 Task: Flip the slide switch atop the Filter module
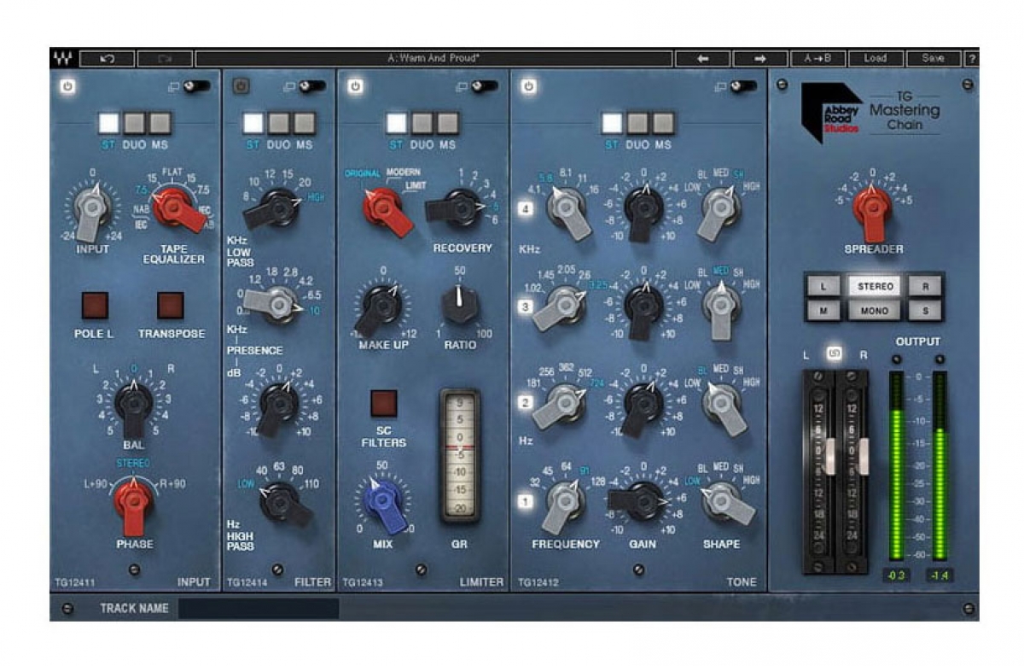coord(311,86)
